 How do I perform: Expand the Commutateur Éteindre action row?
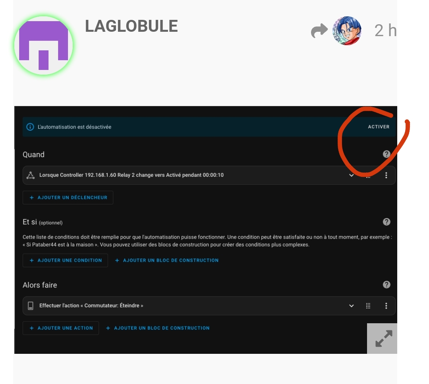351,306
